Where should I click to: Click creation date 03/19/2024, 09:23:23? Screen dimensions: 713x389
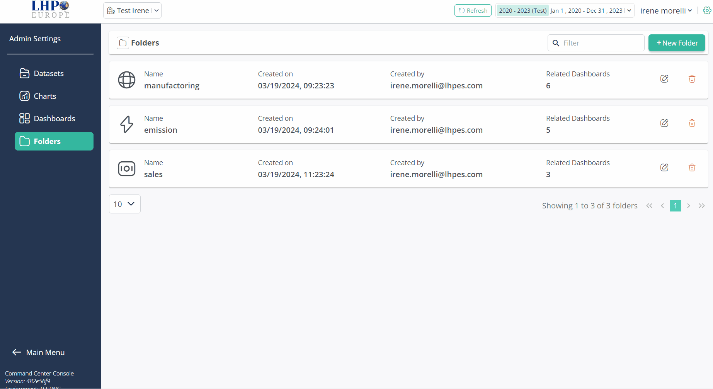point(296,86)
